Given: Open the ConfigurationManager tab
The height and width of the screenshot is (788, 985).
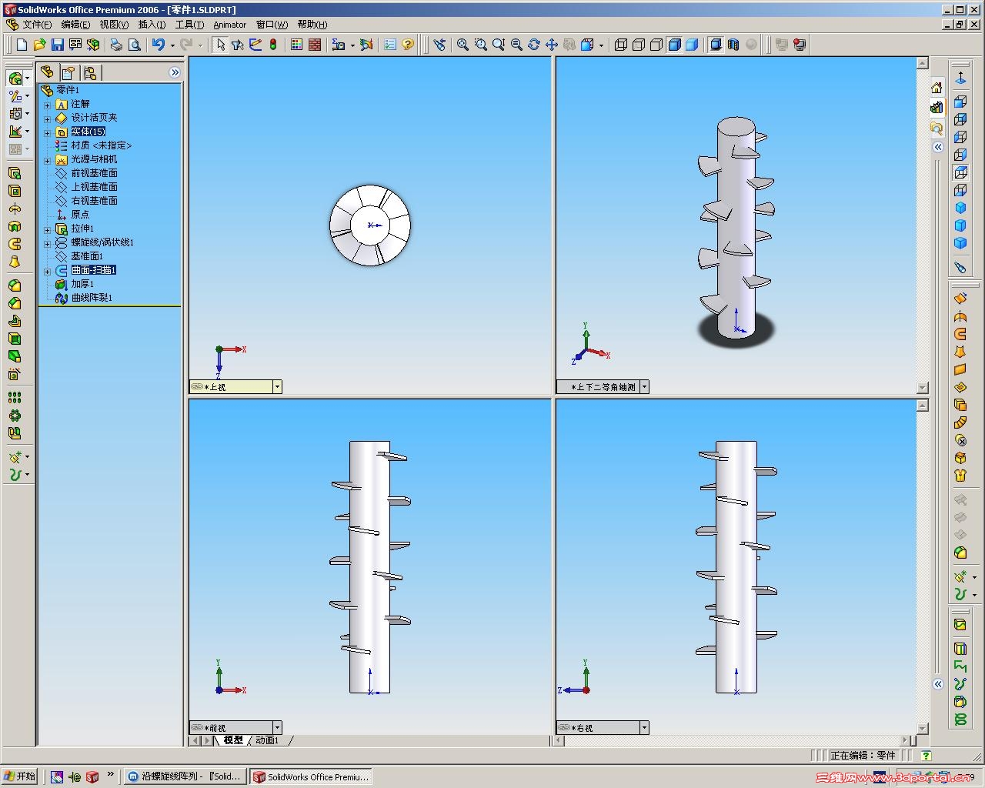Looking at the screenshot, I should point(90,72).
